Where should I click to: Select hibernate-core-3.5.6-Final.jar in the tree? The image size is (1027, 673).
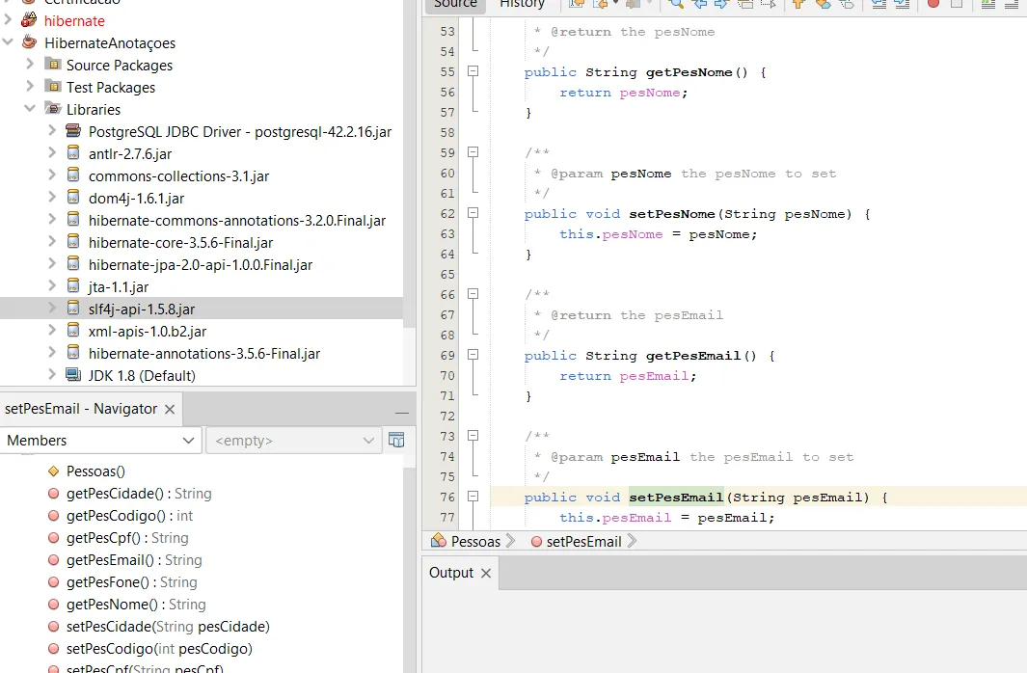180,242
